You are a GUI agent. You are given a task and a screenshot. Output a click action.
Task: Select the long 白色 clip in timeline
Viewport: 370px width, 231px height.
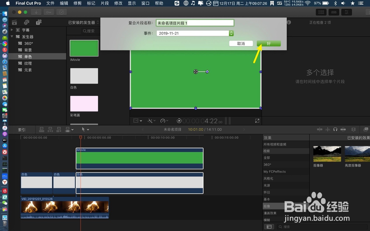point(139,183)
